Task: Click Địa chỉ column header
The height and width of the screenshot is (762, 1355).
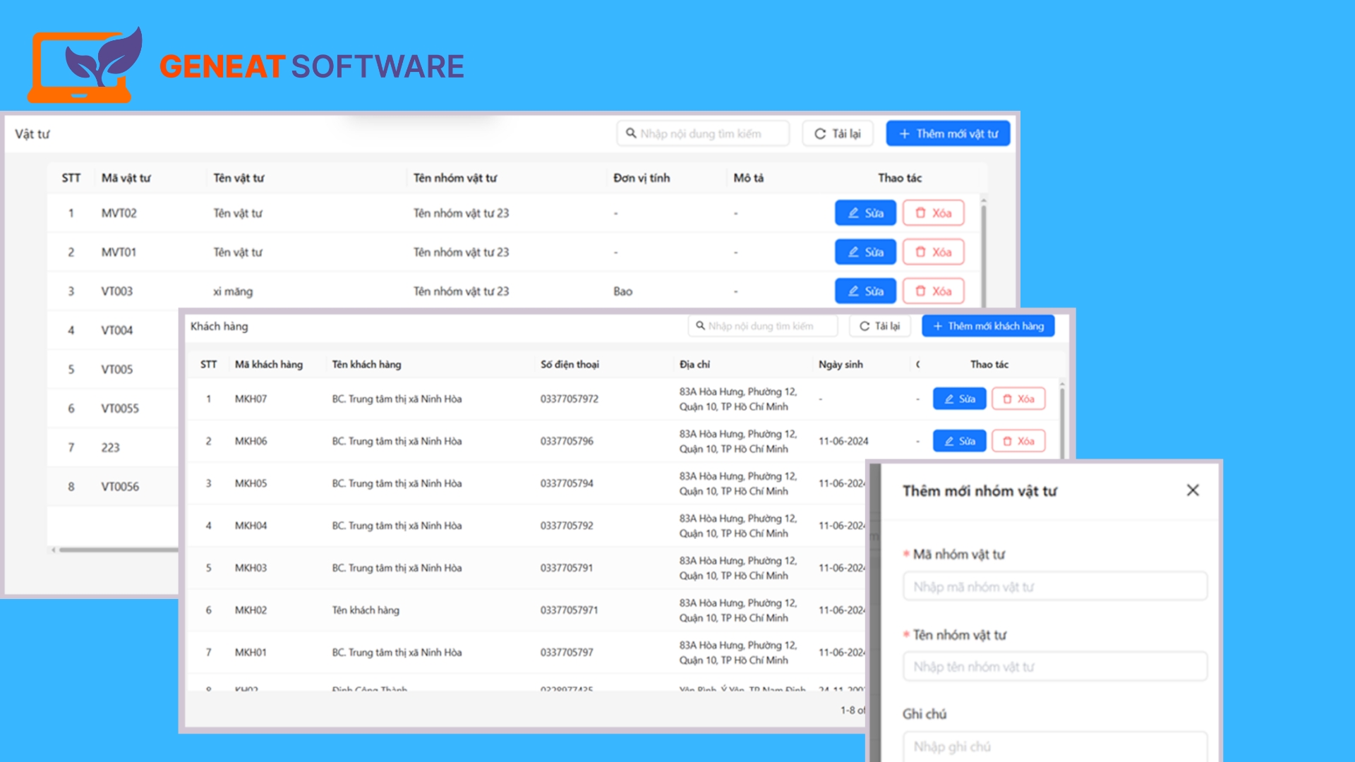Action: [694, 364]
